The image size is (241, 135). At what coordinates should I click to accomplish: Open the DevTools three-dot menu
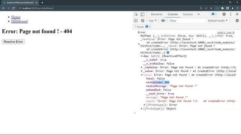pyautogui.click(x=231, y=14)
